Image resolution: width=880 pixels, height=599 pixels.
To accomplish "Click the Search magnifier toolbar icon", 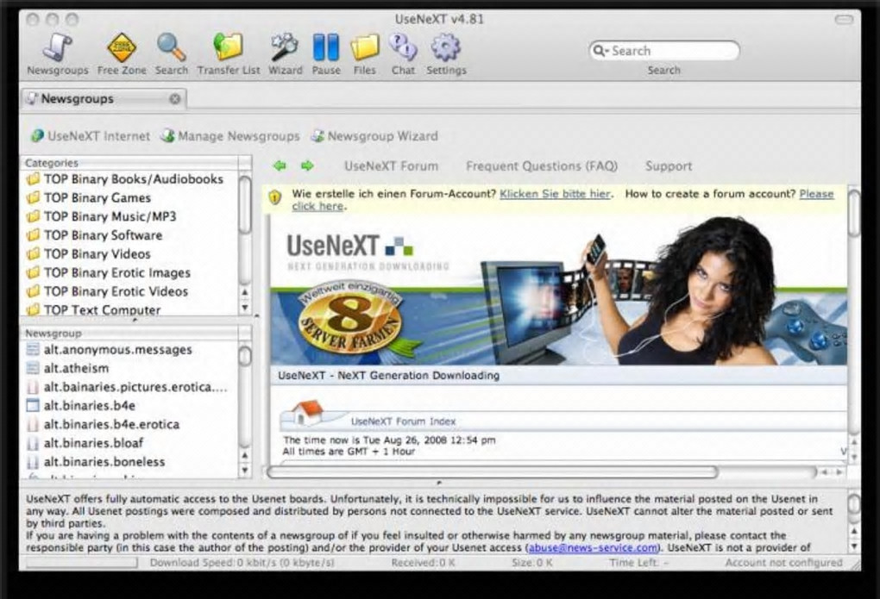I will pyautogui.click(x=171, y=47).
